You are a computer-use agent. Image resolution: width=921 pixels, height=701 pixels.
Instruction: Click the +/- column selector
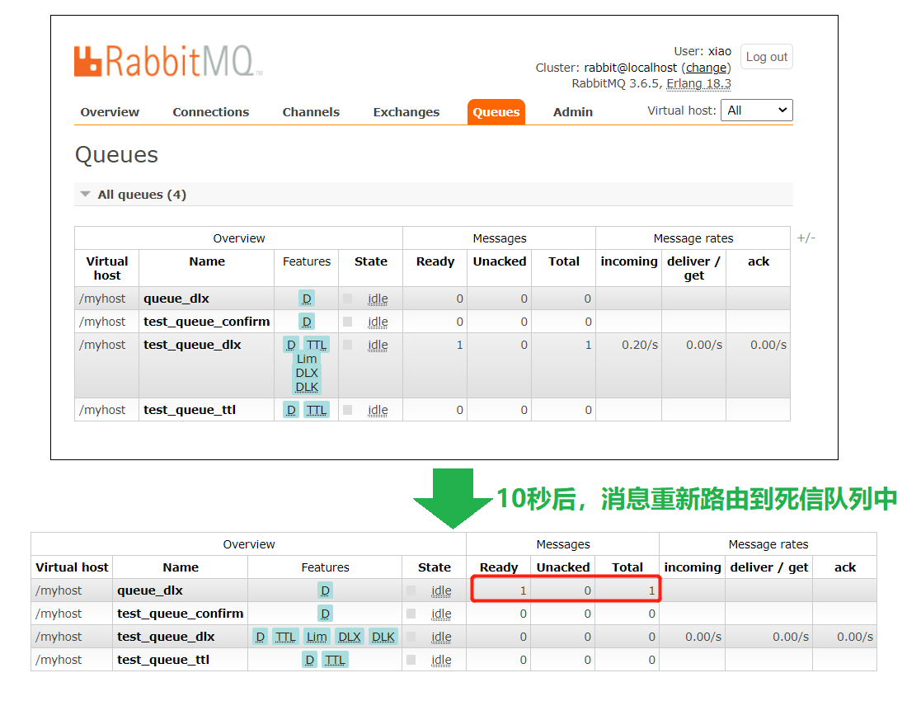(806, 238)
